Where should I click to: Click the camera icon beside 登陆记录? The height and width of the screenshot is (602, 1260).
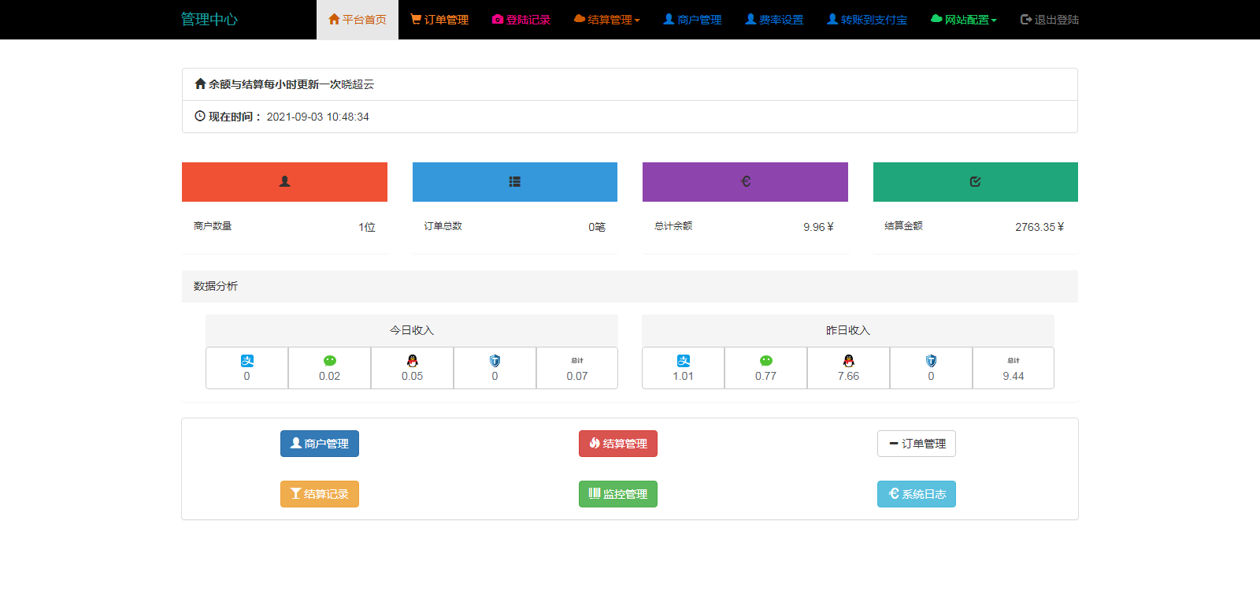point(498,19)
